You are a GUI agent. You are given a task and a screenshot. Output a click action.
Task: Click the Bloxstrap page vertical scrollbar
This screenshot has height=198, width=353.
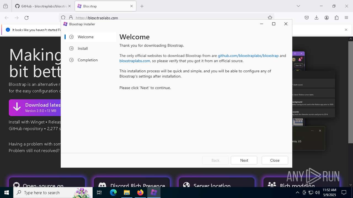pos(351,92)
